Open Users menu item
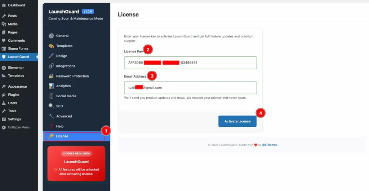The height and width of the screenshot is (191, 369). tap(19, 103)
